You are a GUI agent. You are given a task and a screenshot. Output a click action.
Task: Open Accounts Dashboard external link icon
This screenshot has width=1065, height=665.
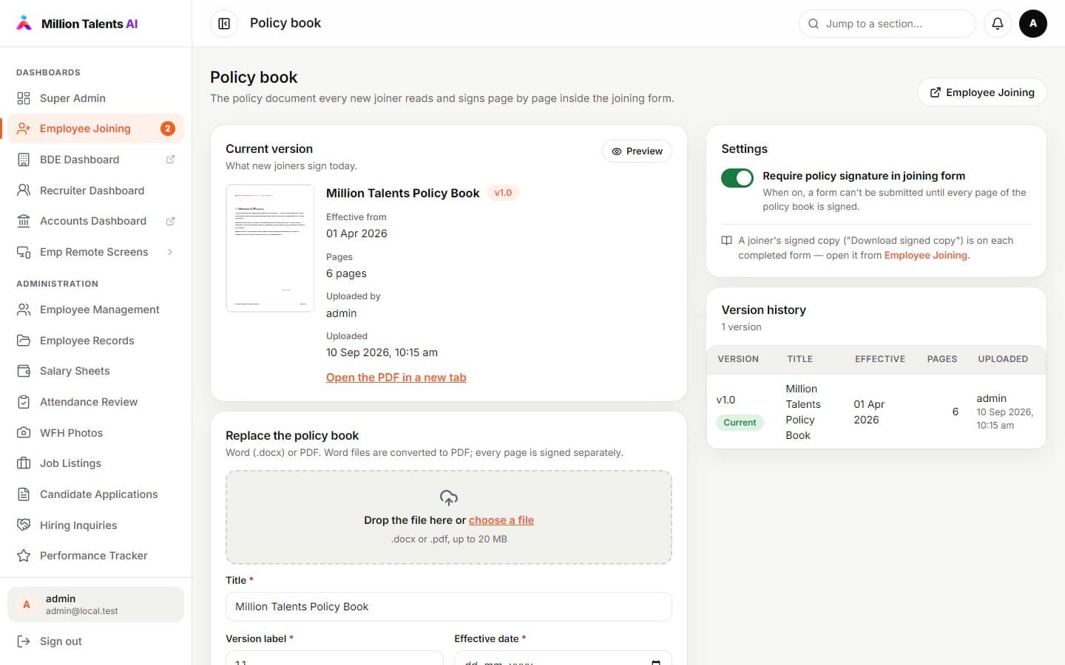coord(170,221)
